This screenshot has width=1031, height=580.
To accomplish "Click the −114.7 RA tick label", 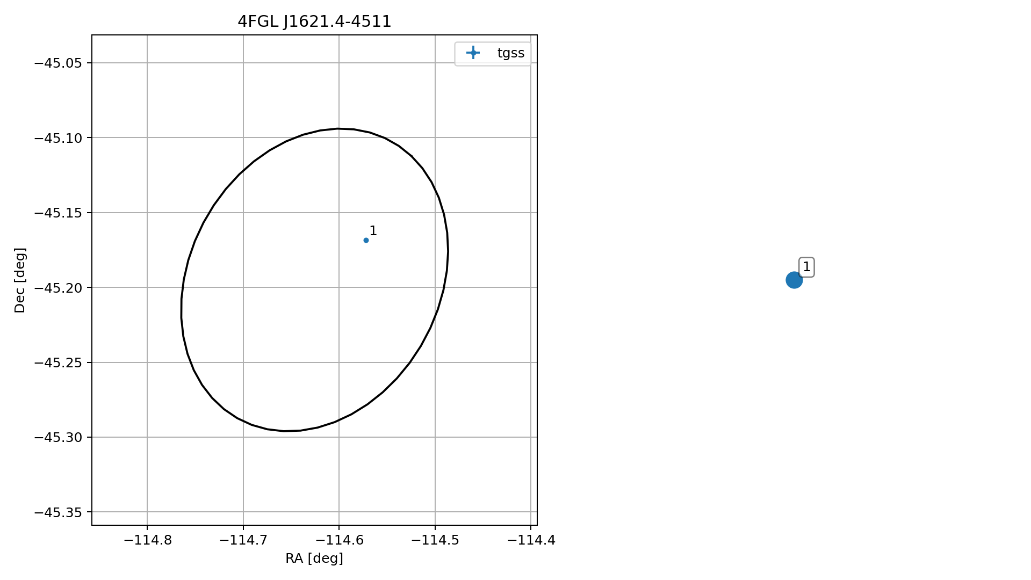I will pyautogui.click(x=243, y=540).
